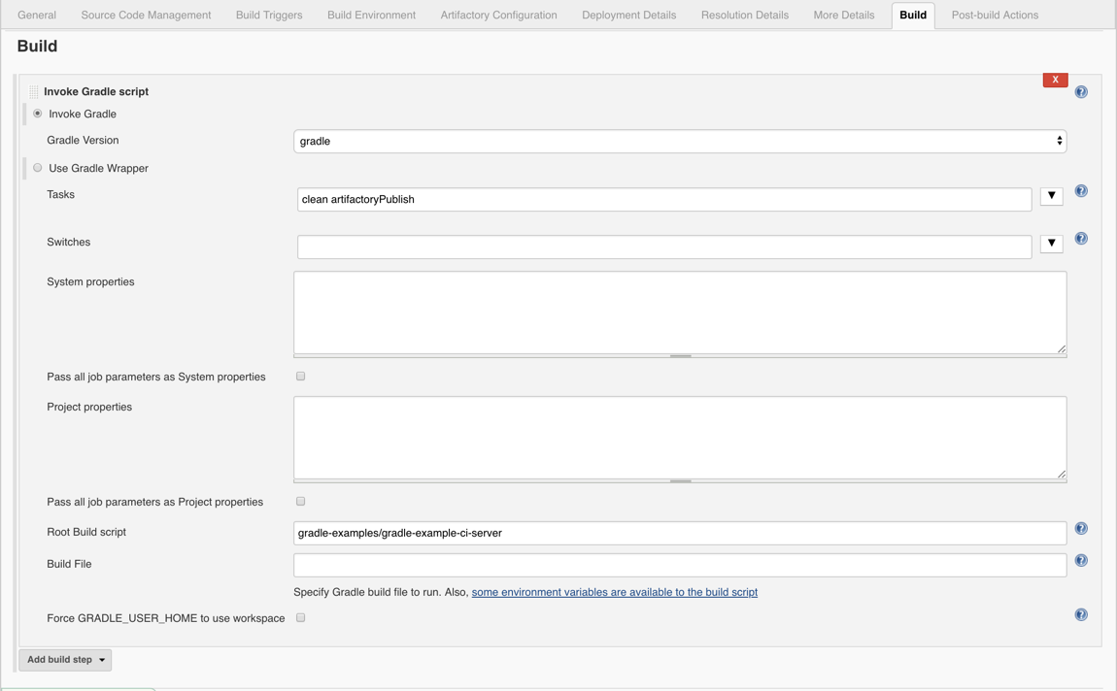Open the environment variables link
The width and height of the screenshot is (1117, 691).
[615, 591]
